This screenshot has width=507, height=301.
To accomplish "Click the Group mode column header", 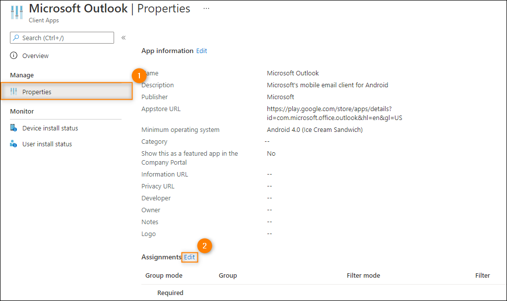I will pos(164,275).
